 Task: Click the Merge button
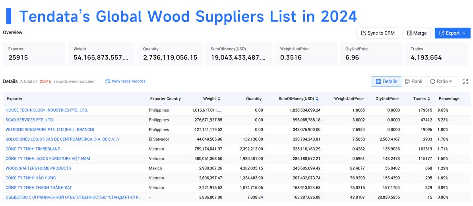click(417, 33)
